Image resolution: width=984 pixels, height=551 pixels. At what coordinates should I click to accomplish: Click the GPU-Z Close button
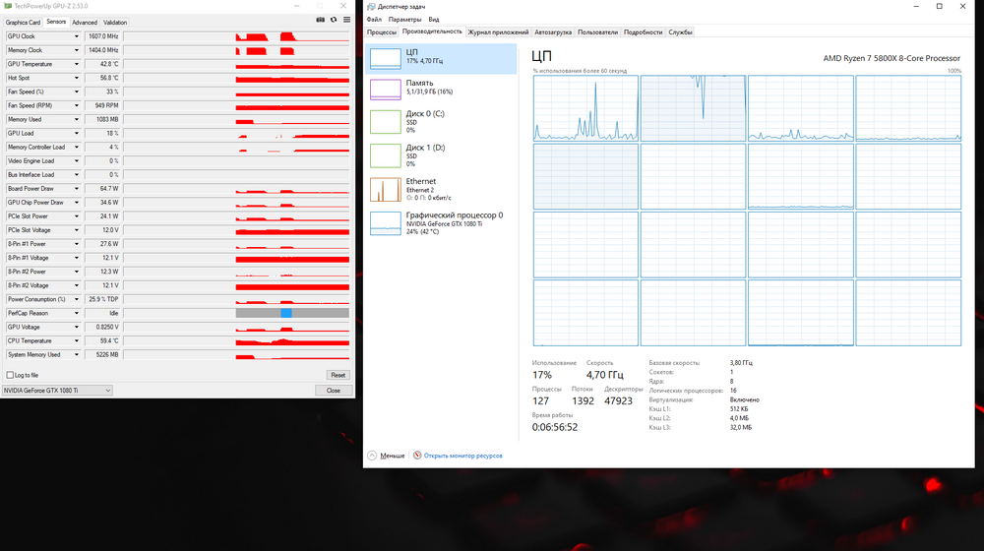coord(334,391)
